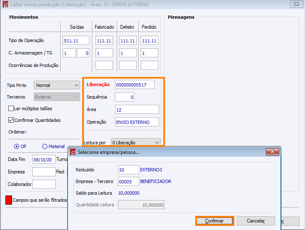Click Saídas TG field with 0
305x230 pixels.
click(x=83, y=53)
